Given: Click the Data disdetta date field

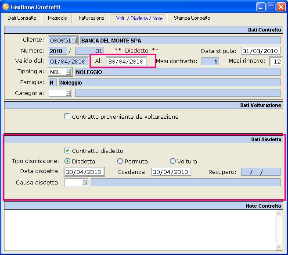Looking at the screenshot, I should tap(84, 172).
